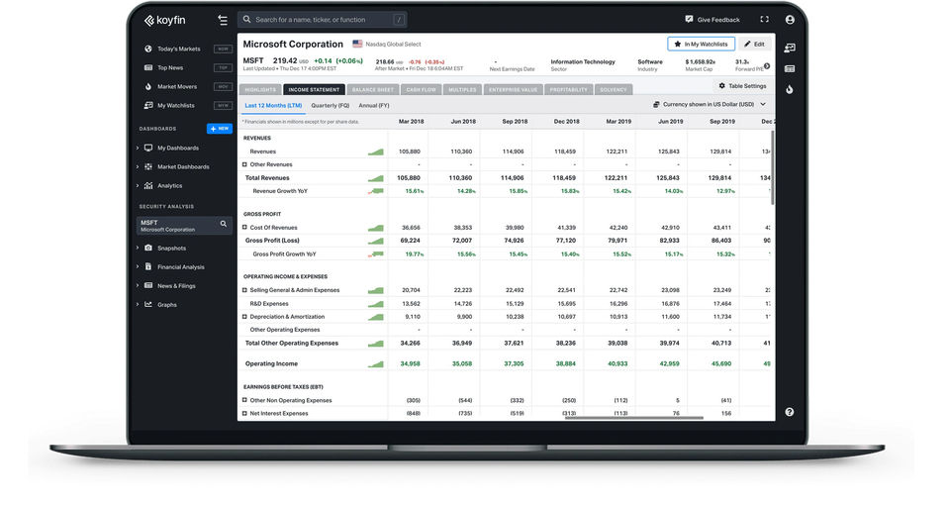950x506 pixels.
Task: Click arrow next to Forward P/E
Action: pos(767,65)
